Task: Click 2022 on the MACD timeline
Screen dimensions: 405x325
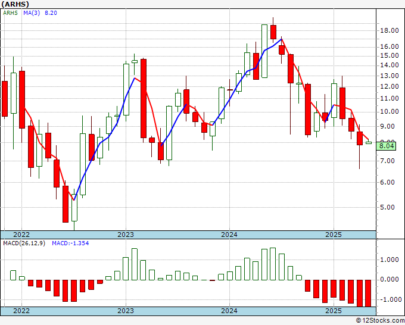Action: (21, 311)
